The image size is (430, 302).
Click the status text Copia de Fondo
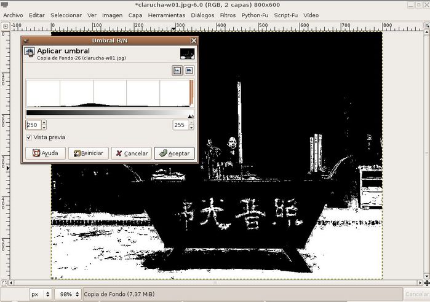pyautogui.click(x=119, y=294)
